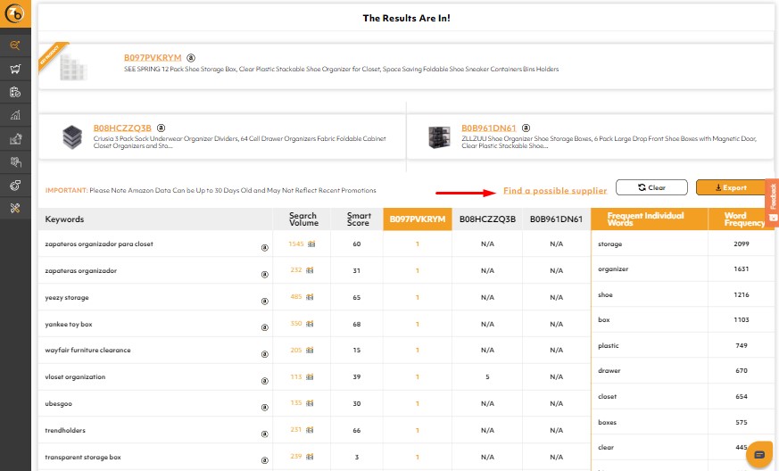Click trend icon next to search volume 1545

(311, 244)
